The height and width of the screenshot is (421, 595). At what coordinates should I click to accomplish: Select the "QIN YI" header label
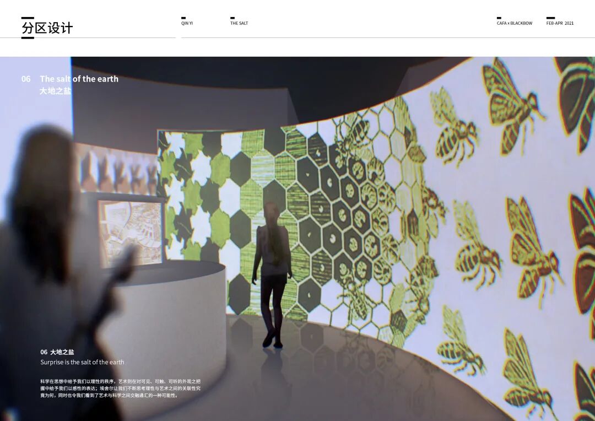187,23
